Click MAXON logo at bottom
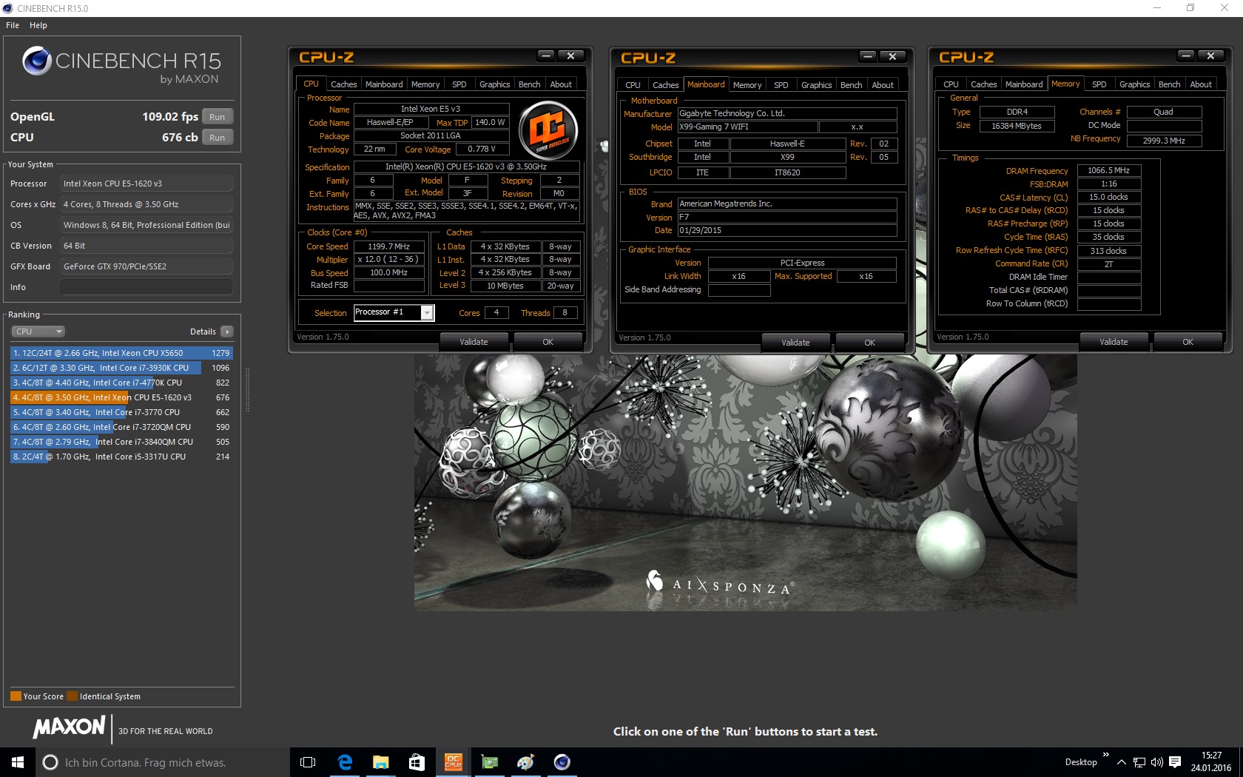Viewport: 1243px width, 777px height. pos(69,727)
